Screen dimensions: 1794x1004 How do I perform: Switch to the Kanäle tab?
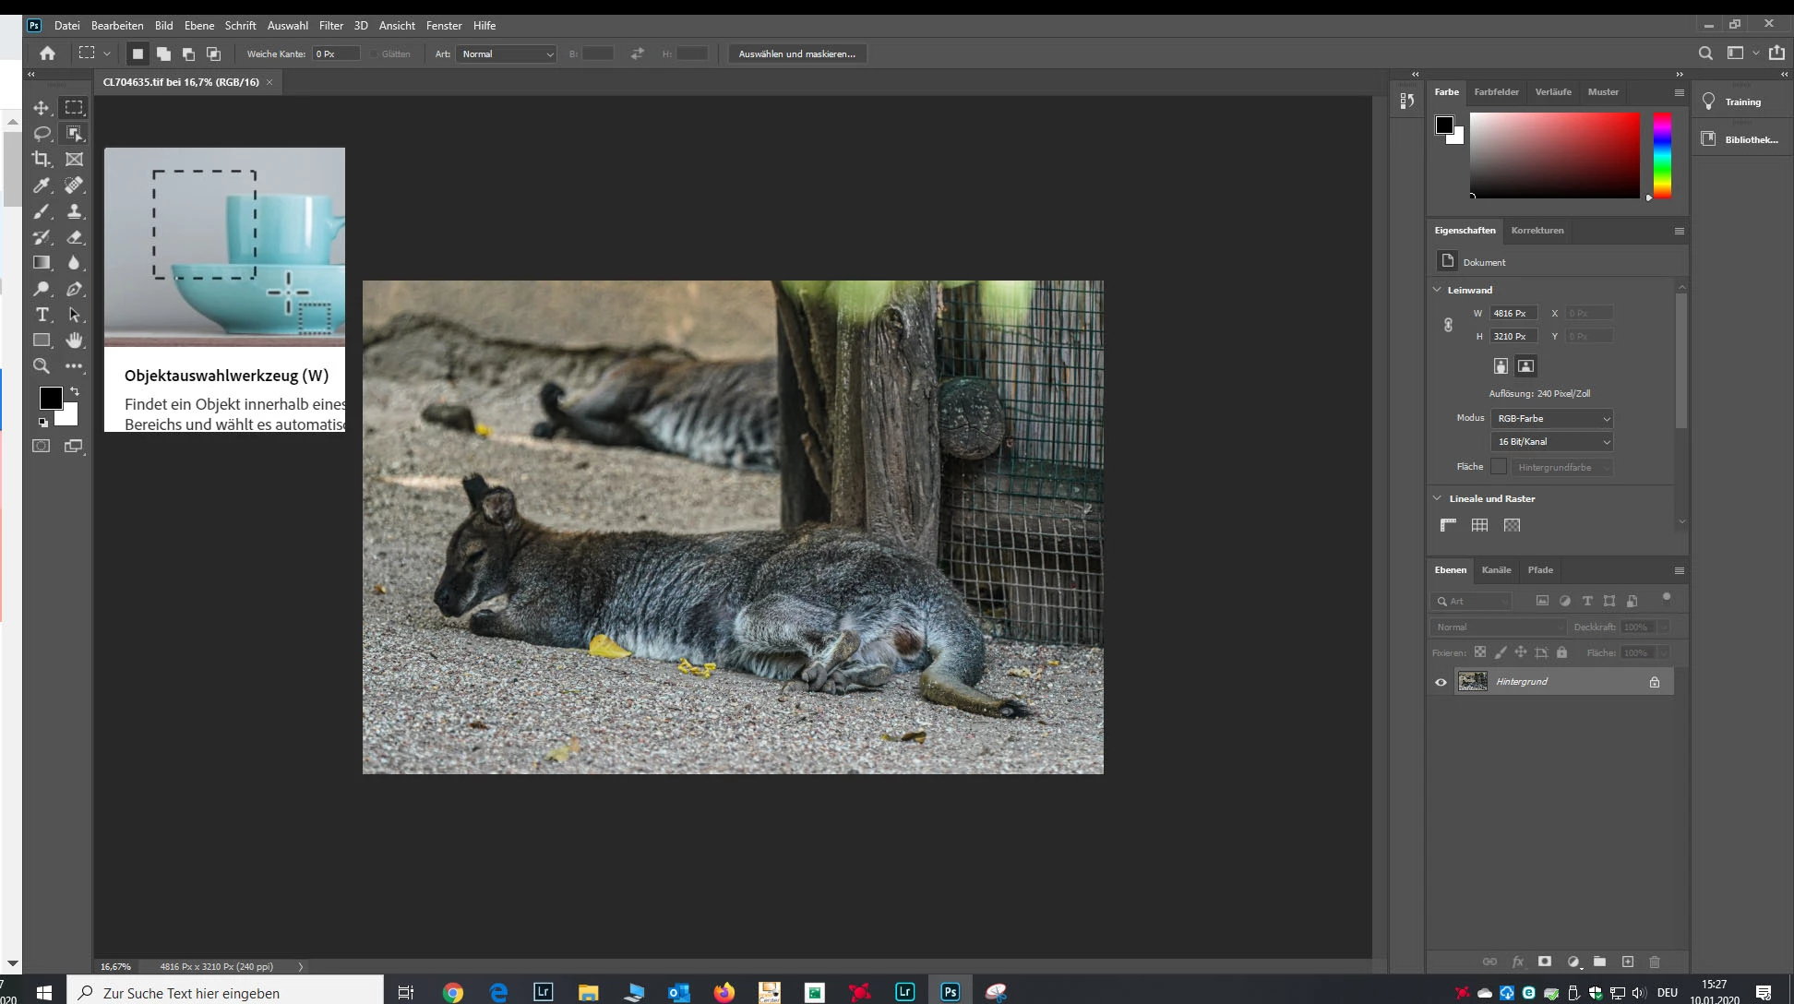1496,570
